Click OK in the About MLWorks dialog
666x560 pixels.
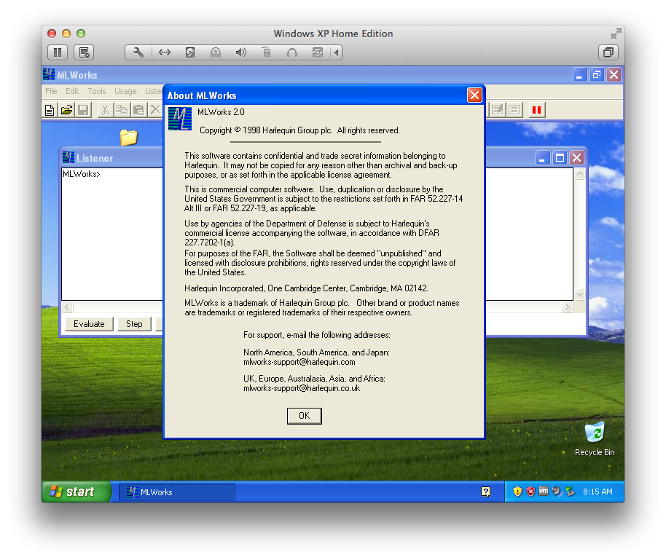(x=304, y=416)
